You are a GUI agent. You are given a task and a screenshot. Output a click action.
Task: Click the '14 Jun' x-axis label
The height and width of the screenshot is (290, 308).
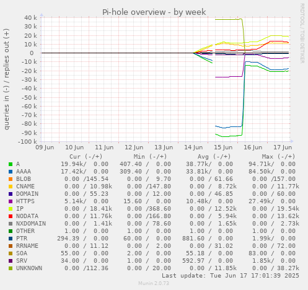pos(193,147)
